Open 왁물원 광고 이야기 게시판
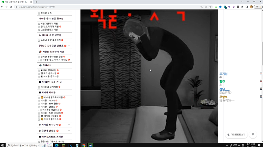The height and width of the screenshot is (147, 263). coord(55,60)
